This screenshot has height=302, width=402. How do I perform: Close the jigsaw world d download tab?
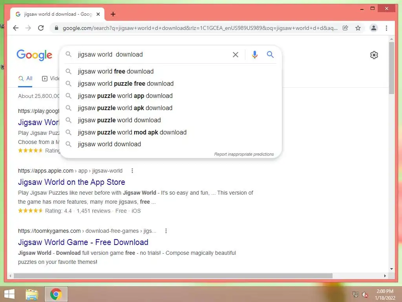98,14
